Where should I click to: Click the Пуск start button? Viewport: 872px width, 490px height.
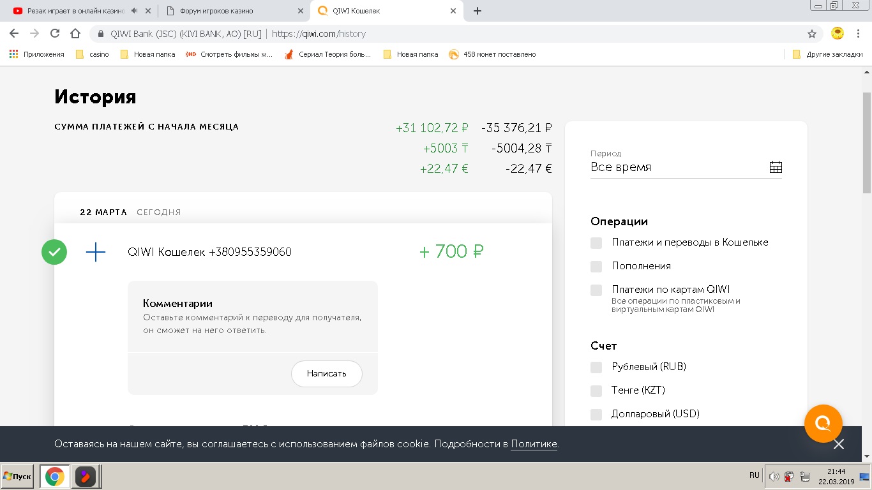tap(17, 477)
